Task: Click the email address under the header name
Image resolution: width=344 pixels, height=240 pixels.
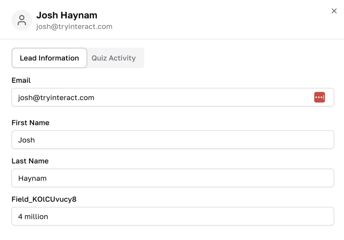Action: (x=74, y=27)
